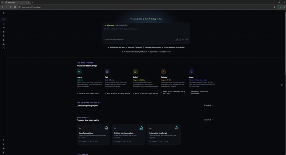Click the 'Popular learning paths' heading
Screen dimensions: 286x155
click(x=88, y=120)
